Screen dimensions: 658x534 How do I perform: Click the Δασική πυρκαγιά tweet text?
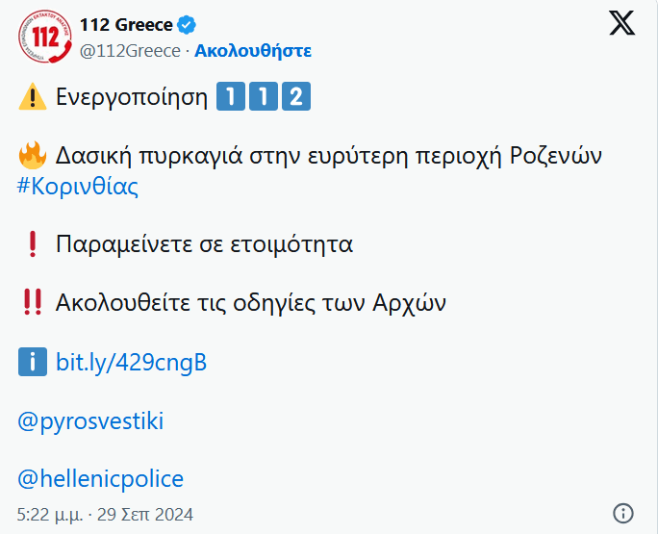pos(329,155)
